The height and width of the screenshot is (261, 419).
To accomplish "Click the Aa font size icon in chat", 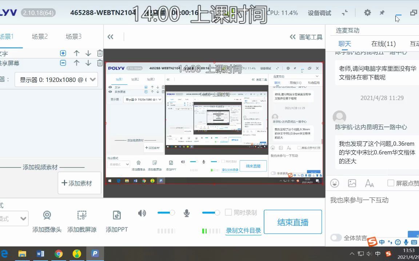I will pos(370,183).
